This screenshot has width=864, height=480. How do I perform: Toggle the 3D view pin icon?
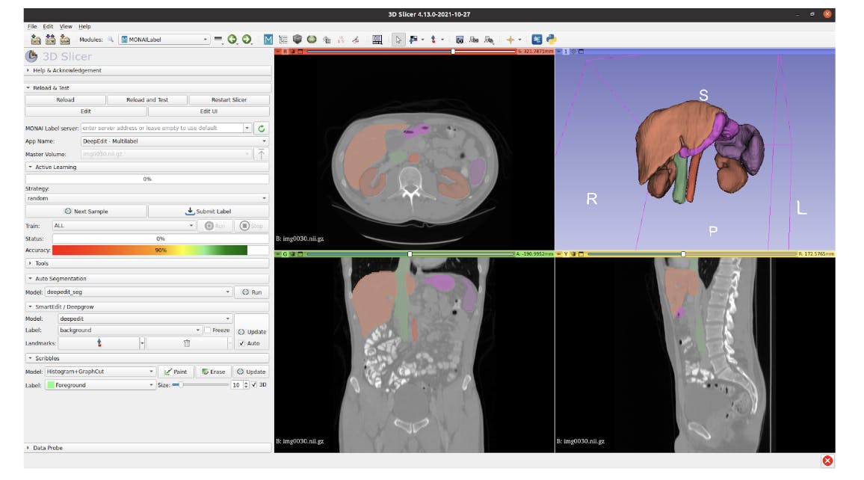tap(559, 52)
